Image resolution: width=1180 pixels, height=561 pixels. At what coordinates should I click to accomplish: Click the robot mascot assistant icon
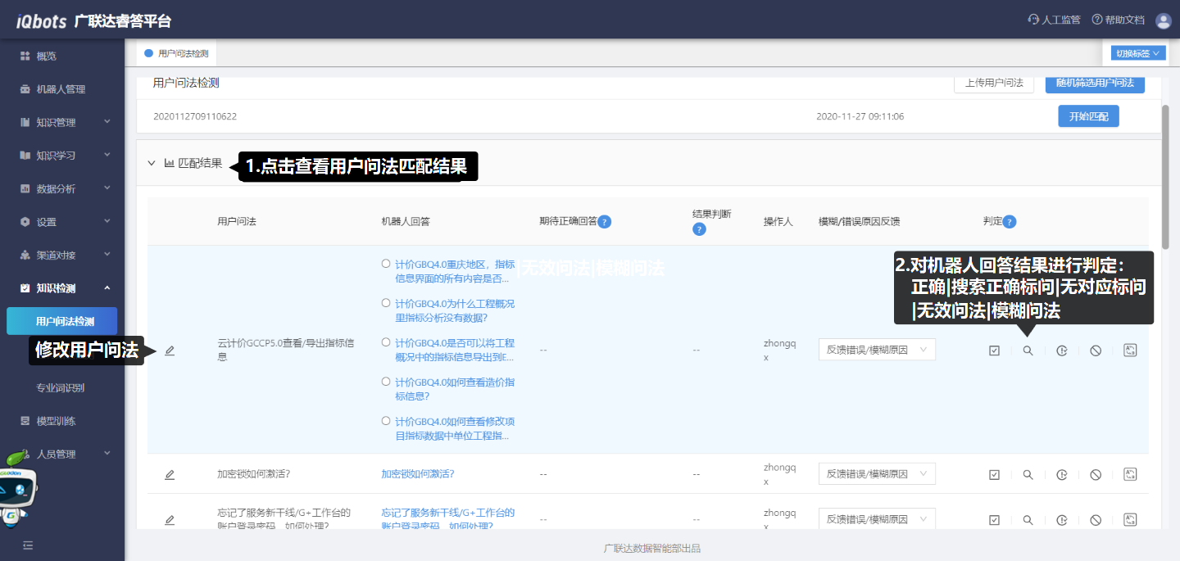18,488
